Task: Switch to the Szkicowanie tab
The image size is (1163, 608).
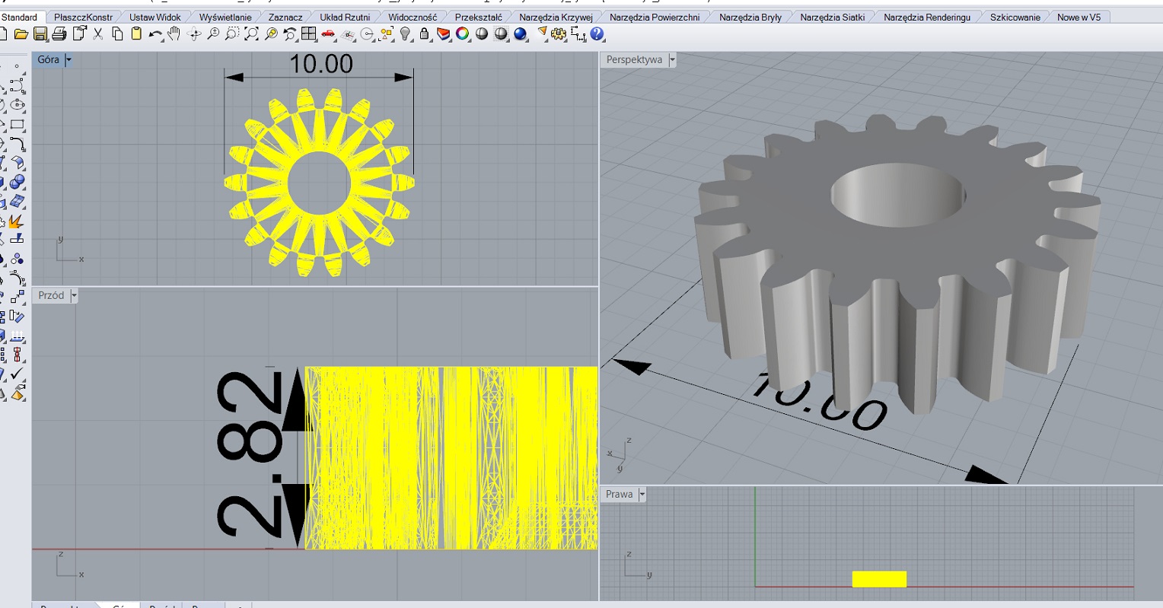Action: point(1015,17)
